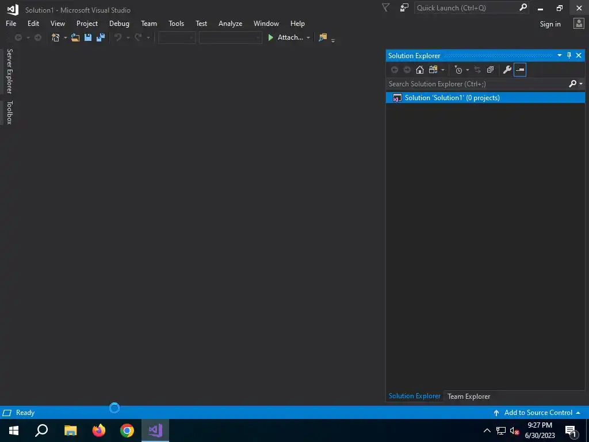Click the Save All double-disk icon
Viewport: 589px width, 442px height.
pos(101,37)
